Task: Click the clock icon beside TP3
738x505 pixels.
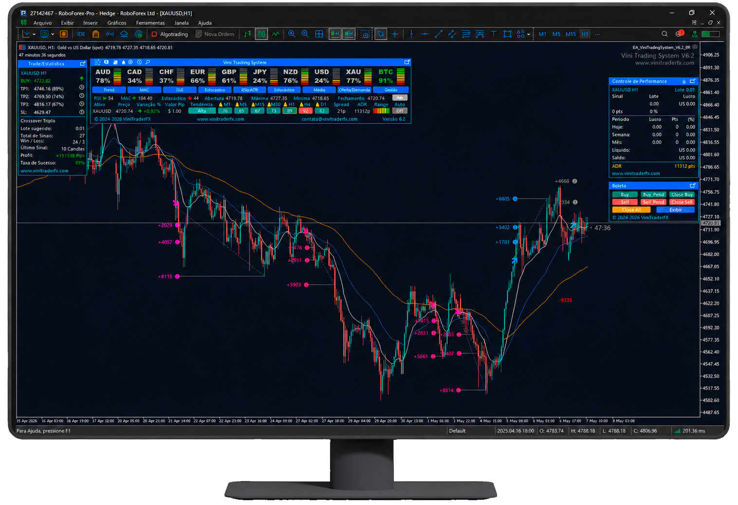Action: tap(82, 104)
